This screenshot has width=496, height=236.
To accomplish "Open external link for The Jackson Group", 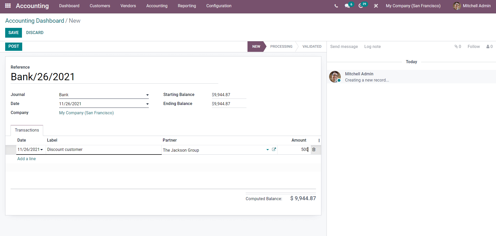I will coord(274,149).
